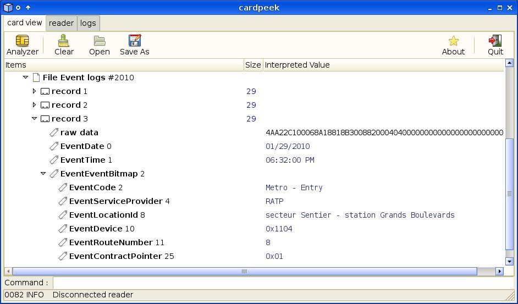Click the Command input field
This screenshot has height=304, width=518.
(283, 283)
